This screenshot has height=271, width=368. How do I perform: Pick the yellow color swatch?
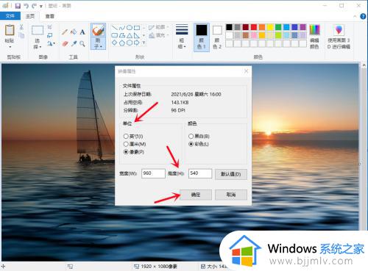tap(270, 27)
